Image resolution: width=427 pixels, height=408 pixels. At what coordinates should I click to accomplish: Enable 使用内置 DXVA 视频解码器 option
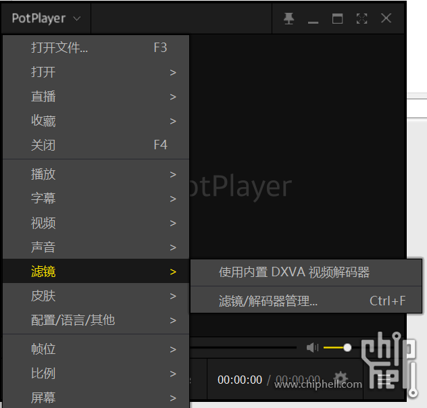306,272
